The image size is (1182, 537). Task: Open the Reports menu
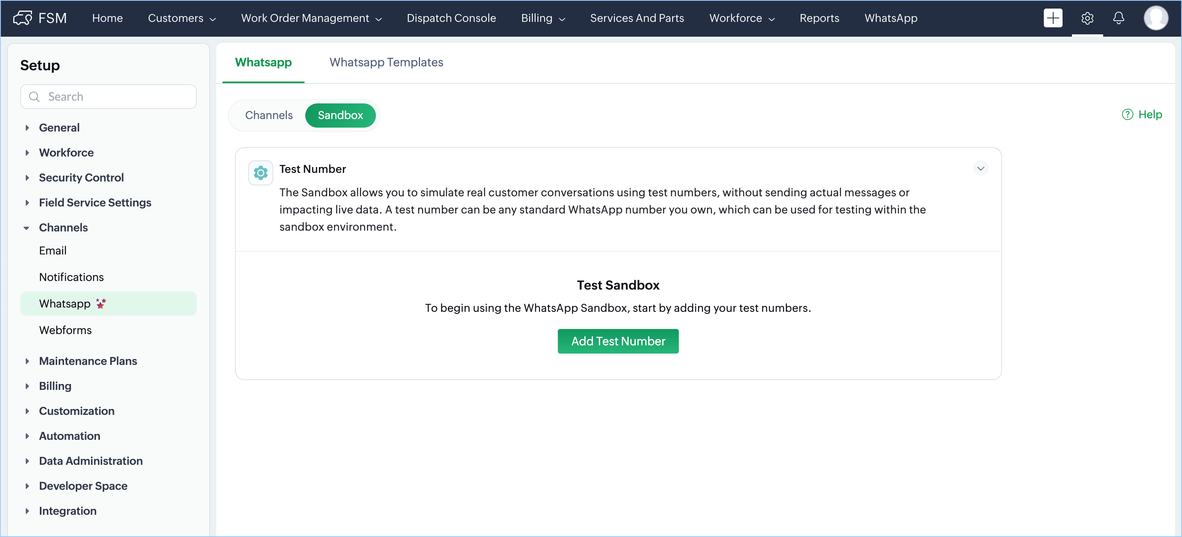pyautogui.click(x=819, y=18)
